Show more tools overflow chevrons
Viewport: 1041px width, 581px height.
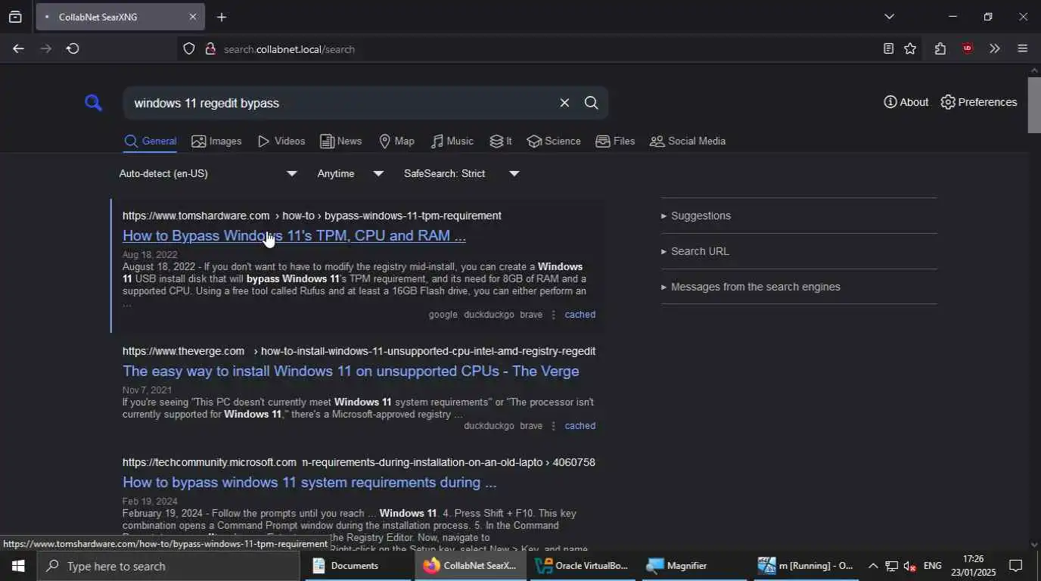995,49
